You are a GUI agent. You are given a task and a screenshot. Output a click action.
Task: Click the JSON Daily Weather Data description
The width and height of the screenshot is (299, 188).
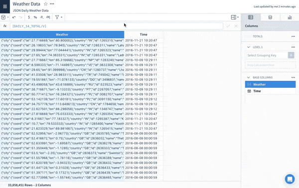click(x=31, y=10)
